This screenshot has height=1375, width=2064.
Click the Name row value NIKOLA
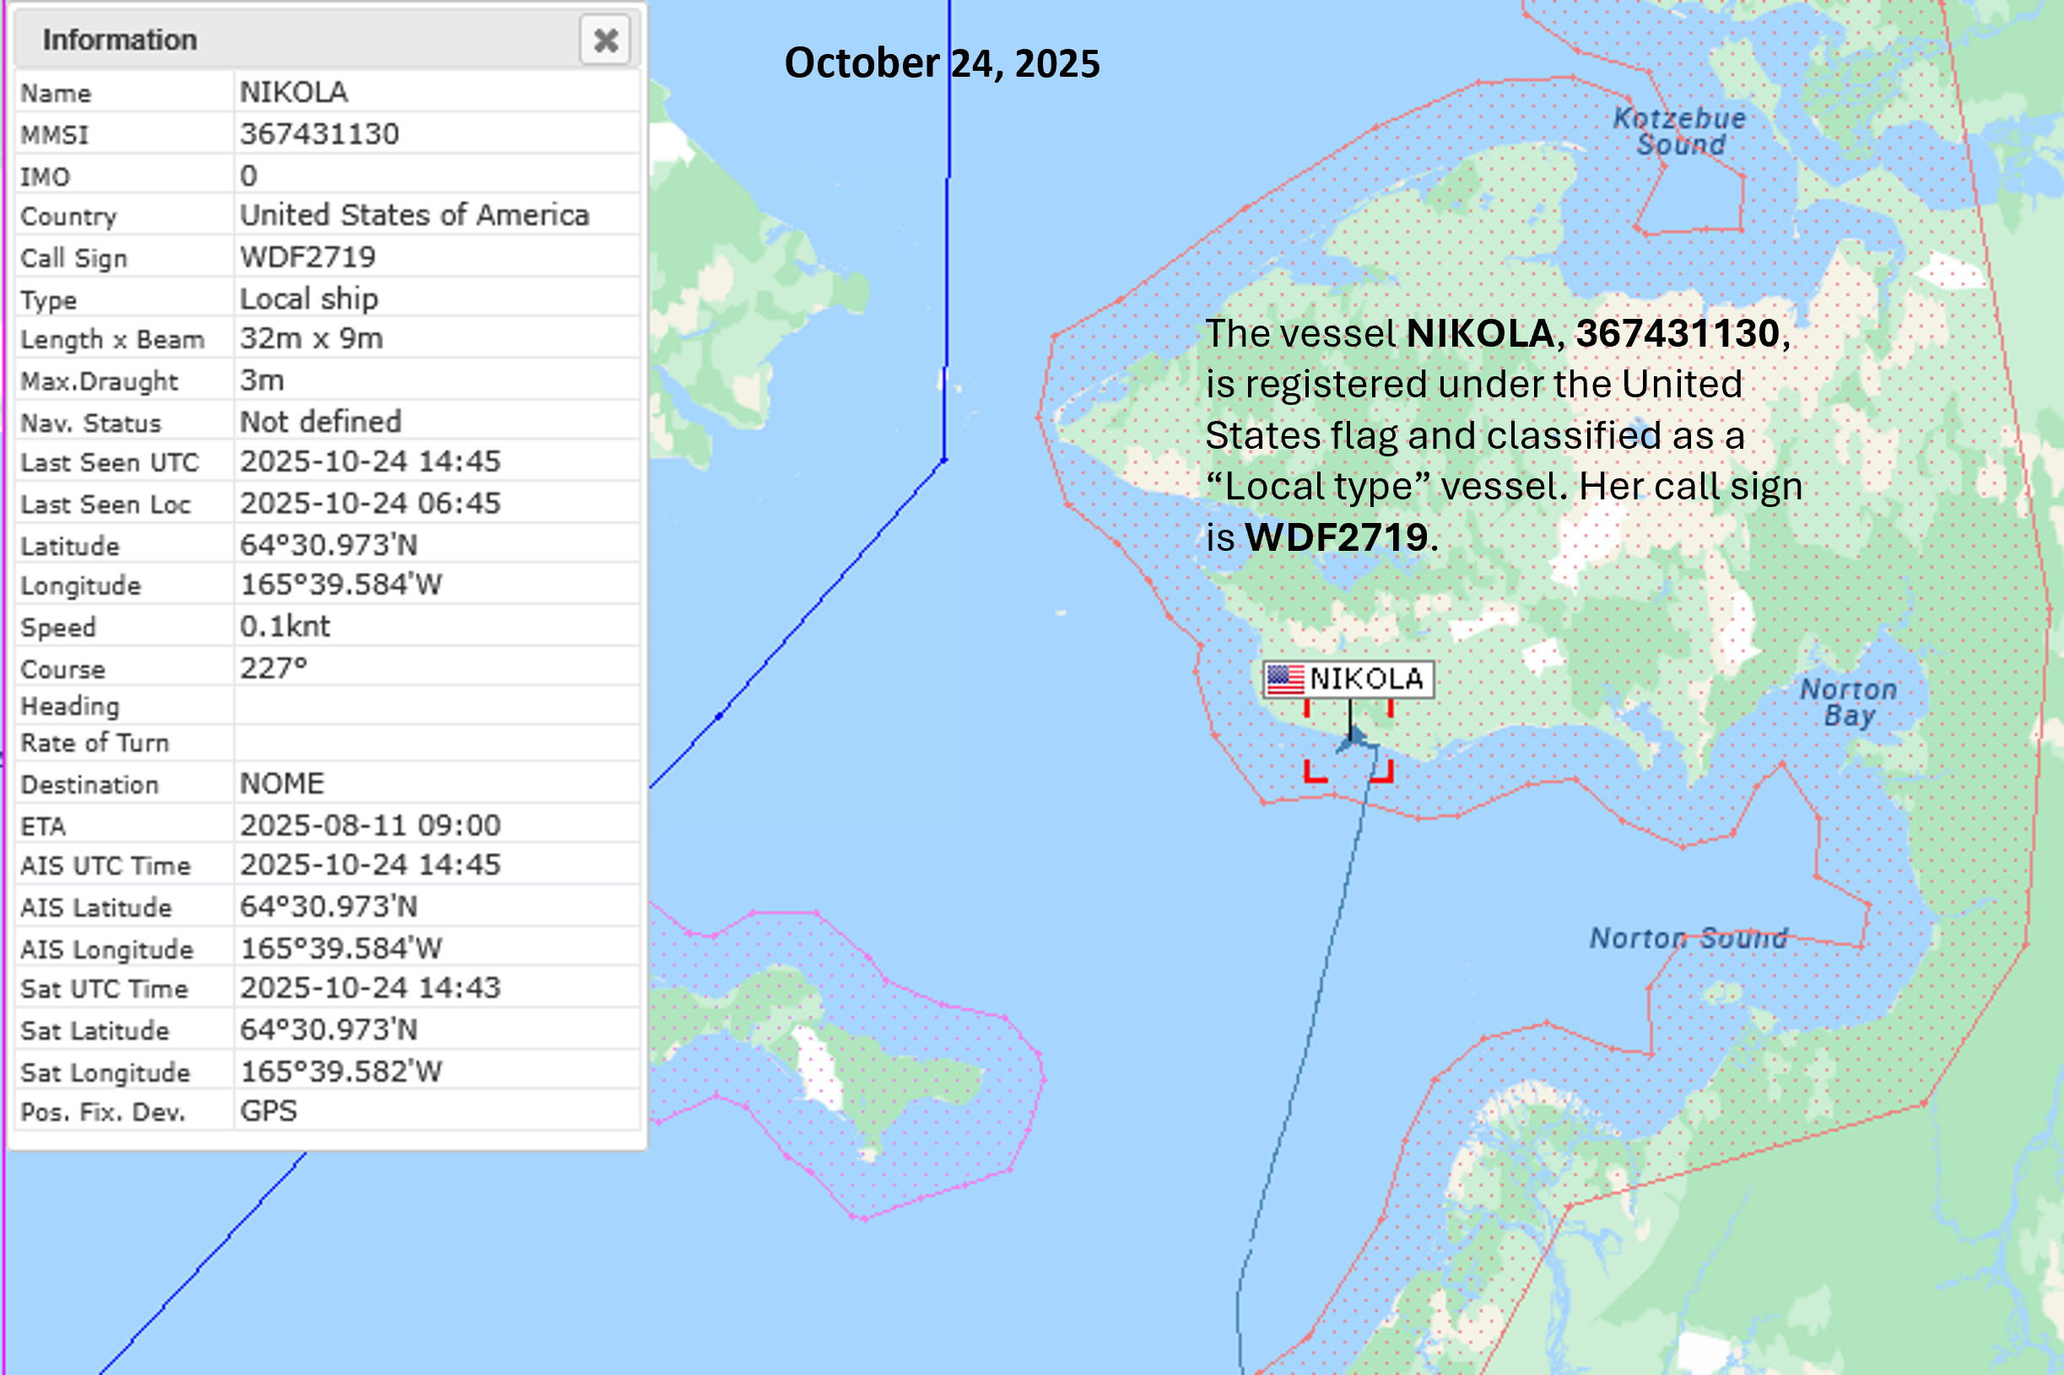(294, 92)
